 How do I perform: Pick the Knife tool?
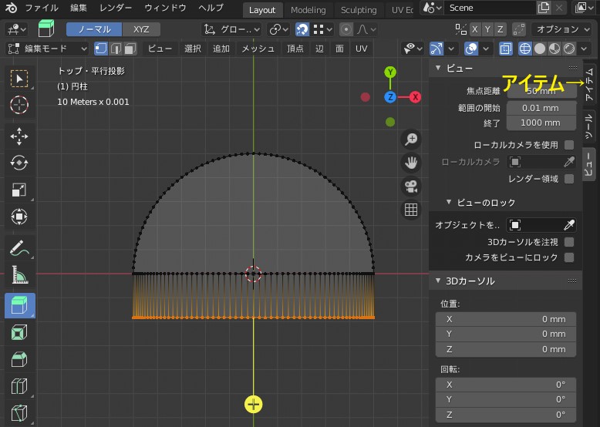click(x=19, y=412)
